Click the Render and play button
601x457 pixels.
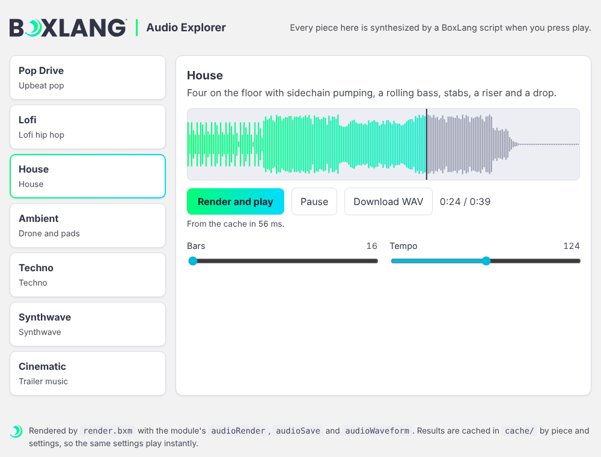coord(236,201)
